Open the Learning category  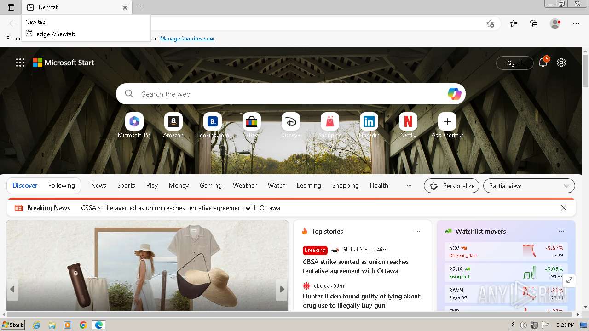pyautogui.click(x=309, y=185)
